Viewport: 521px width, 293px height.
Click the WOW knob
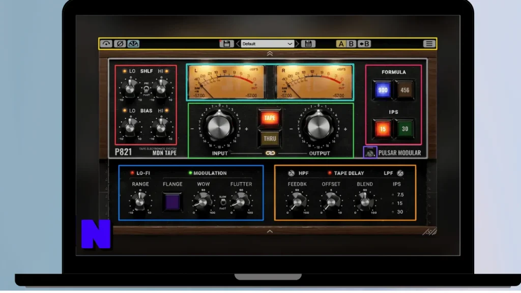click(x=203, y=201)
